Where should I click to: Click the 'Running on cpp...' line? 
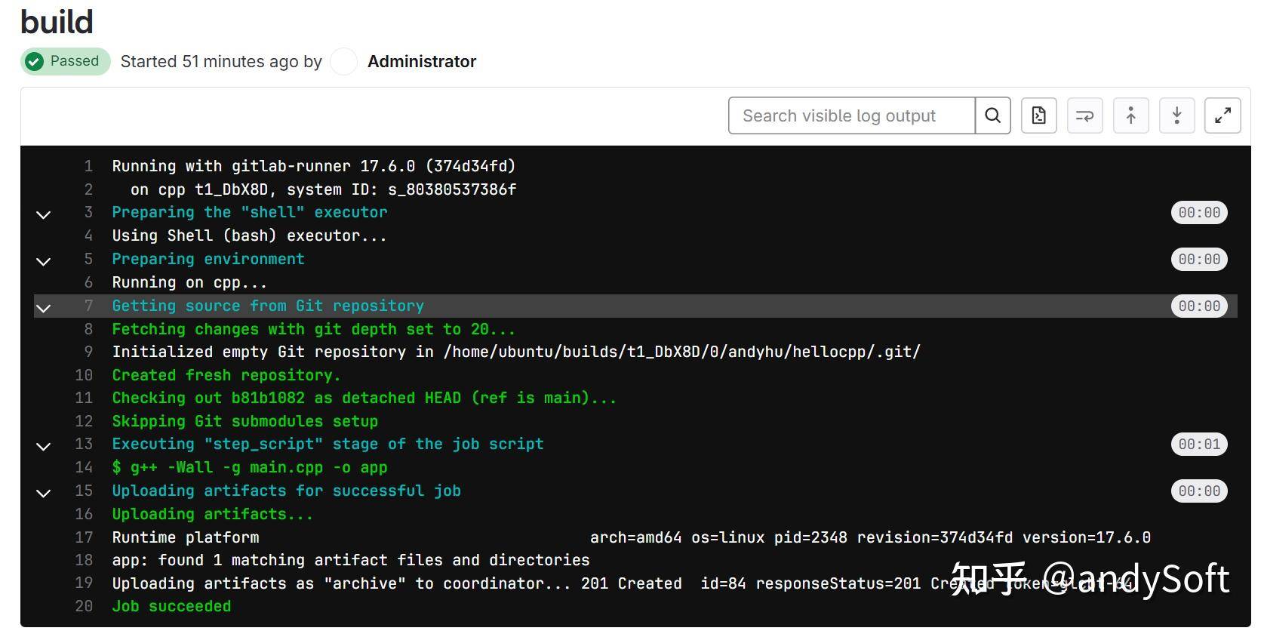189,282
